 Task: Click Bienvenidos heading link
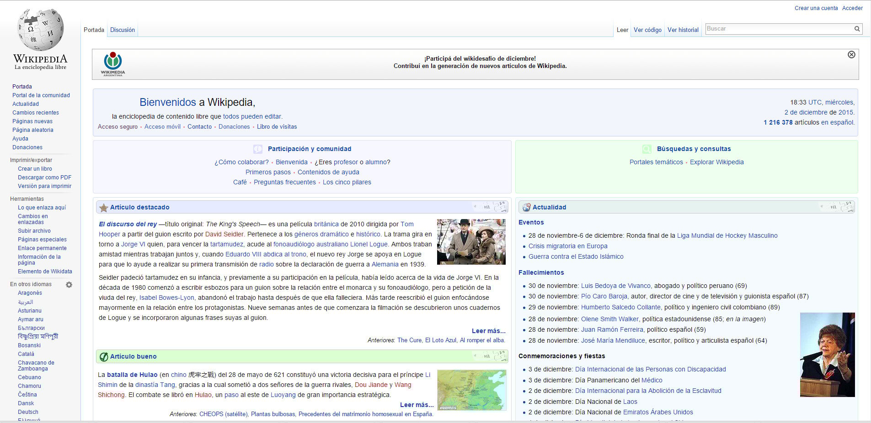point(168,102)
